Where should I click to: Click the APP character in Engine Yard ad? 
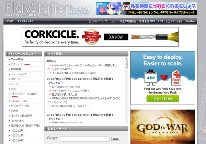[x=151, y=77]
